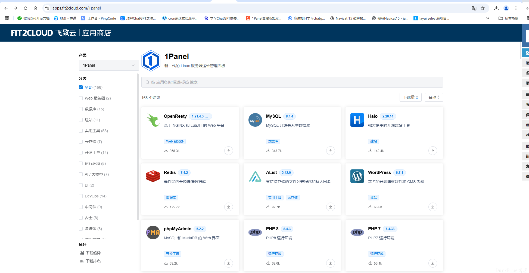Click browser back arrow

click(x=6, y=8)
